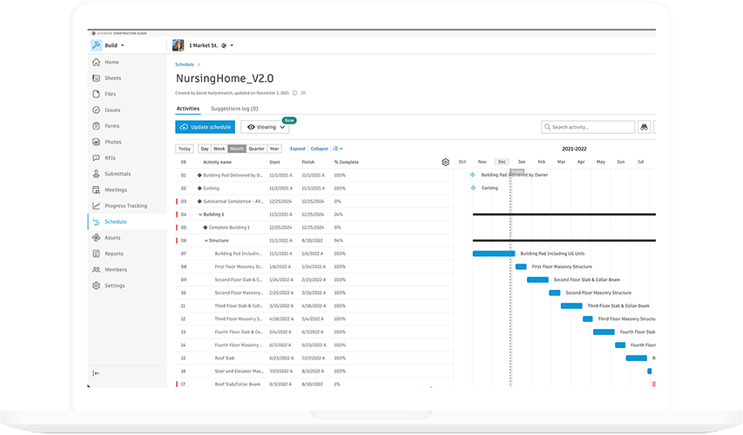This screenshot has height=435, width=743.
Task: Collapse the sidebar with arrow icon
Action: point(96,373)
